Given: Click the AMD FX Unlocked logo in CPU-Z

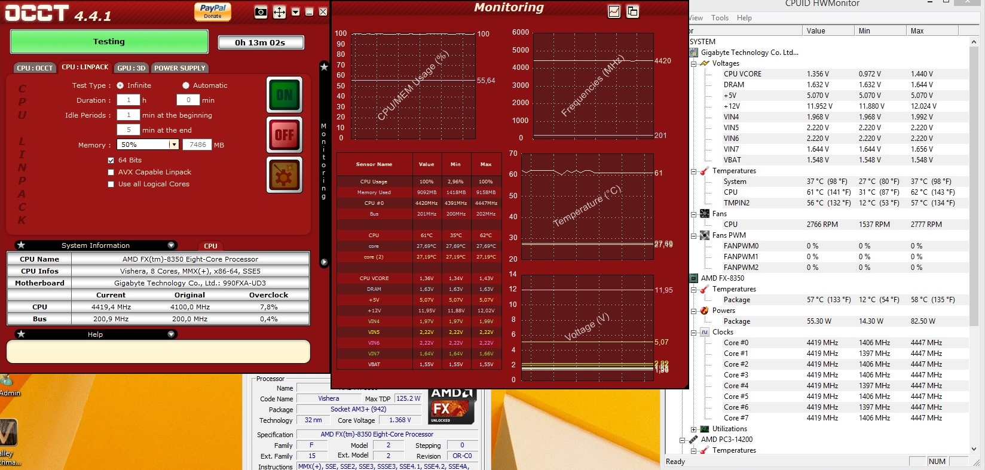Looking at the screenshot, I should pyautogui.click(x=452, y=406).
